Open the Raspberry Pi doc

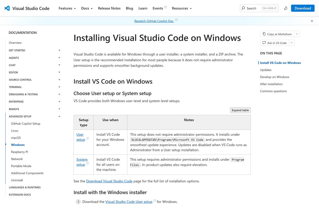pos(19,152)
